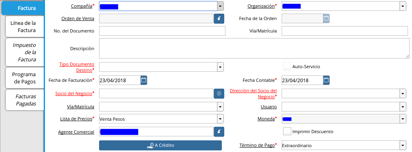Screen dimensions: 412x152
Task: Enable the Auto-Servicio checkbox
Action: point(287,67)
